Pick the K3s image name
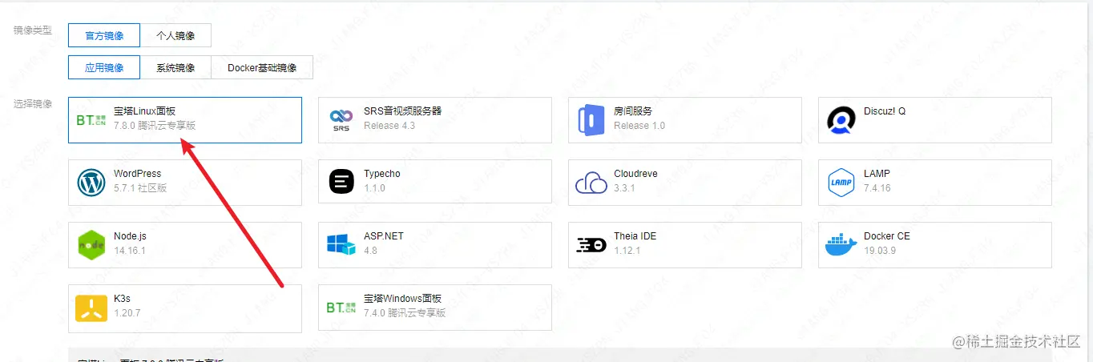1093x362 pixels. pos(123,299)
